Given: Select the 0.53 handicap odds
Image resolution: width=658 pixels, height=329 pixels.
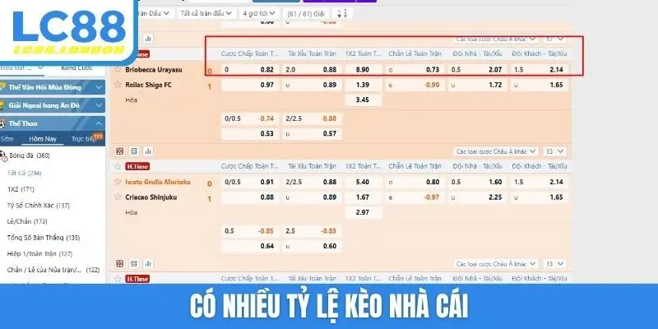Looking at the screenshot, I should pyautogui.click(x=250, y=134).
